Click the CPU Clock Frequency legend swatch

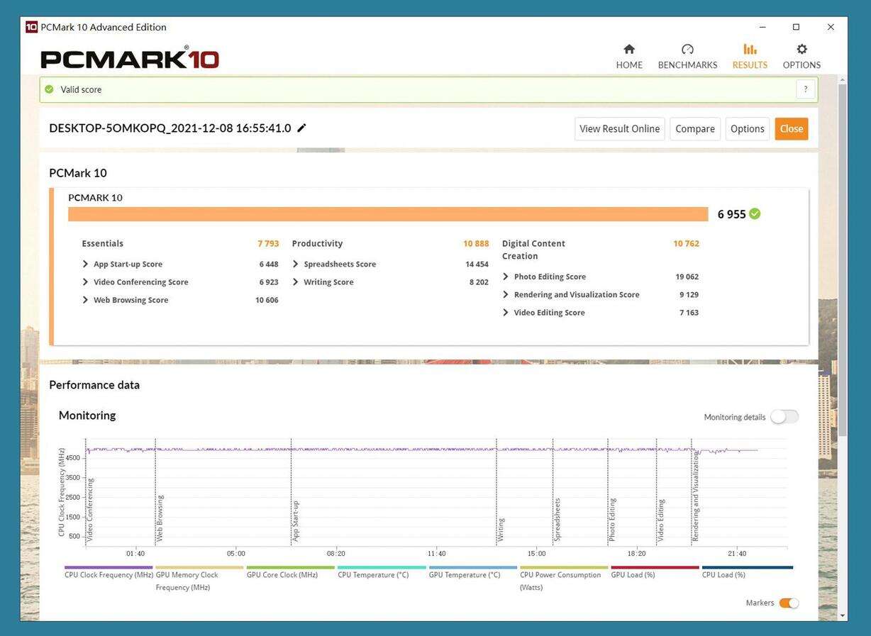coord(109,567)
